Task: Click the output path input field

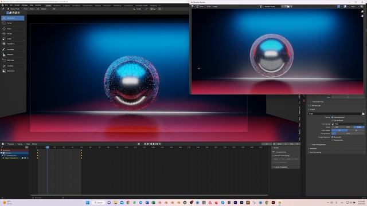Action: (x=335, y=114)
